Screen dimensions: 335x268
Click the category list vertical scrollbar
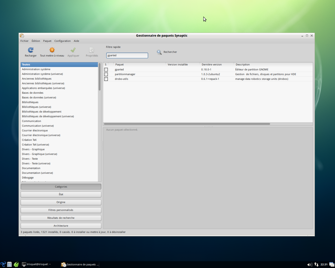pos(99,77)
